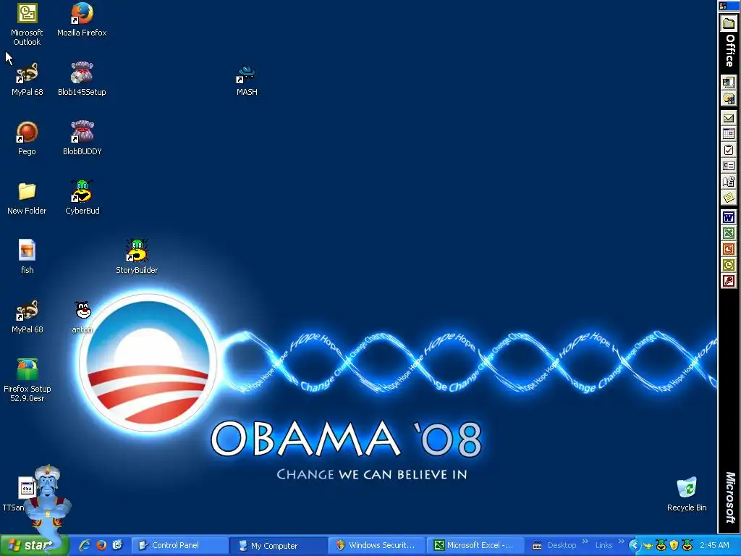Click New Message envelope in Office bar
The height and width of the screenshot is (556, 741).
coord(728,118)
